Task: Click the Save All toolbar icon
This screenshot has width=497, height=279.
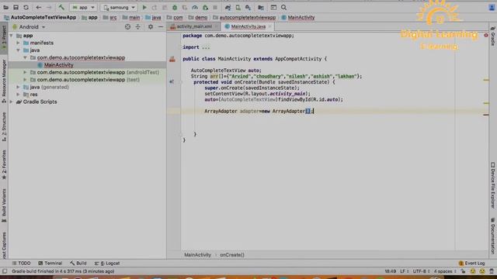Action: [16, 7]
